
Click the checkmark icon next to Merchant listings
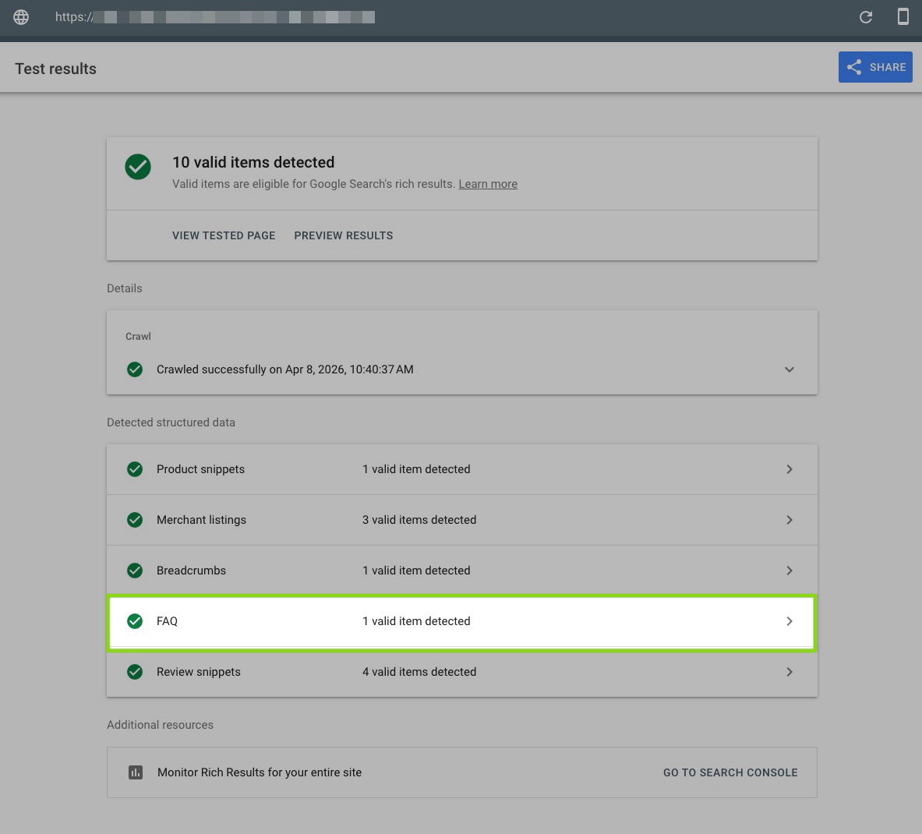pos(135,520)
